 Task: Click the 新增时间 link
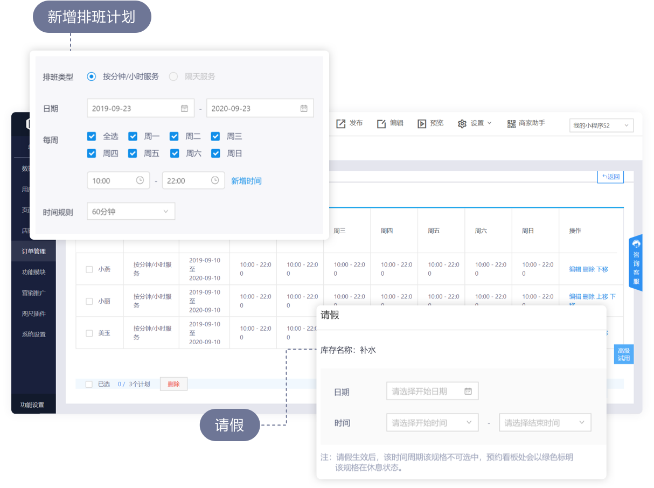246,181
